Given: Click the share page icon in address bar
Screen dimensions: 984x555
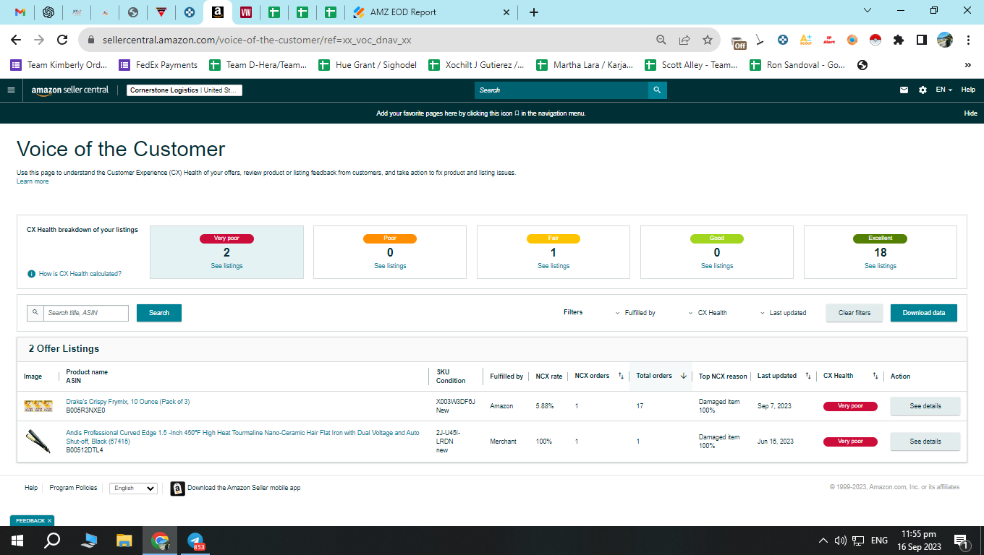Looking at the screenshot, I should [x=684, y=40].
